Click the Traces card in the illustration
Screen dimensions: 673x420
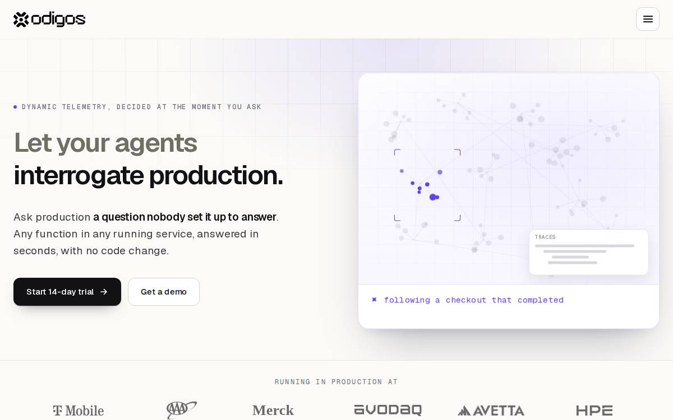[589, 252]
